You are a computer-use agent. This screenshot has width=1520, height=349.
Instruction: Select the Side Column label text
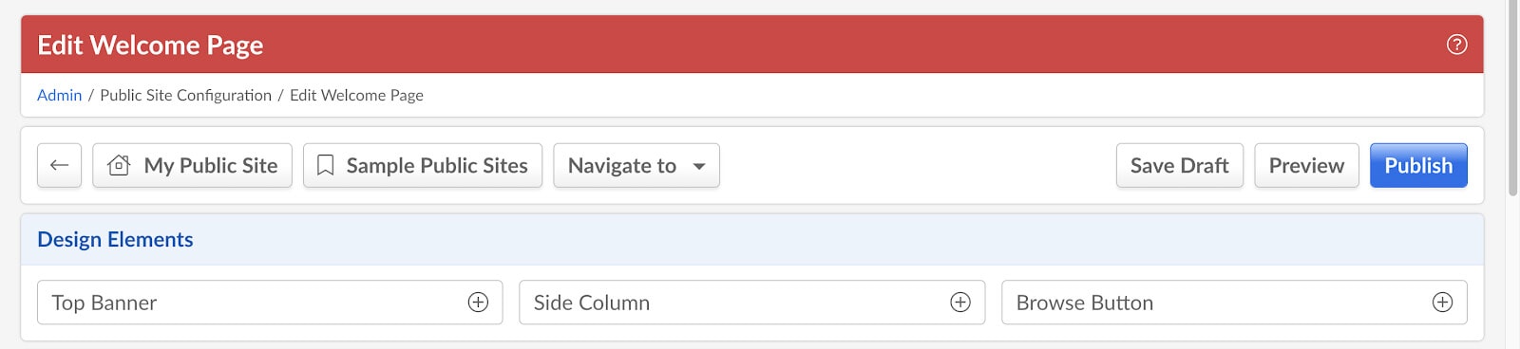point(591,303)
